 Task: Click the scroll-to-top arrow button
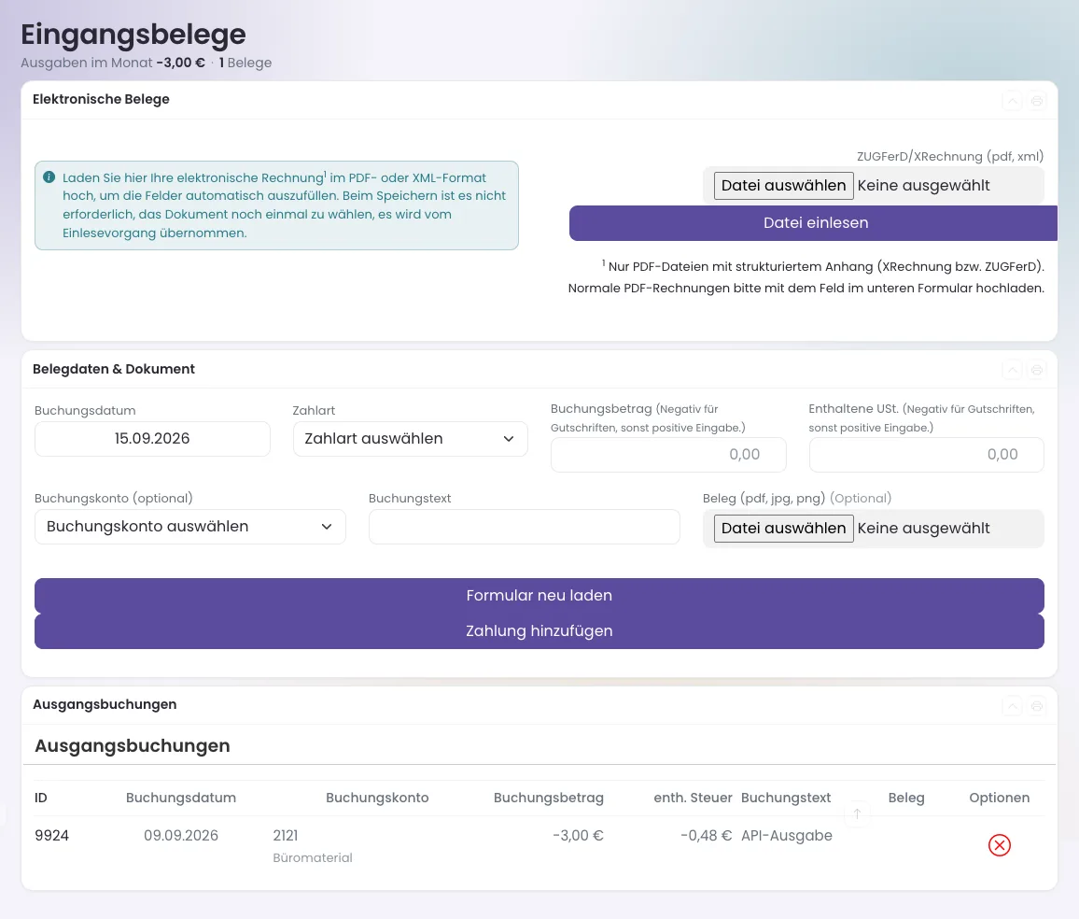pos(857,813)
